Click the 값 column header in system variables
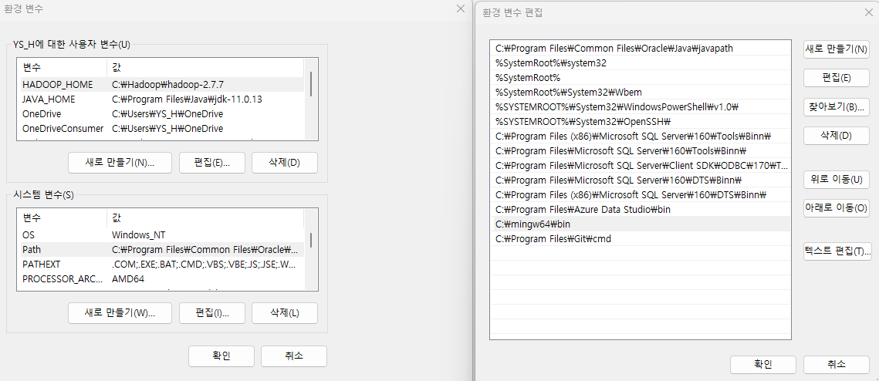The height and width of the screenshot is (381, 879). pos(205,217)
